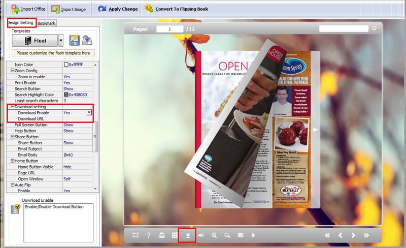This screenshot has width=406, height=248.
Task: Click the Import Image toolbar button
Action: (69, 9)
